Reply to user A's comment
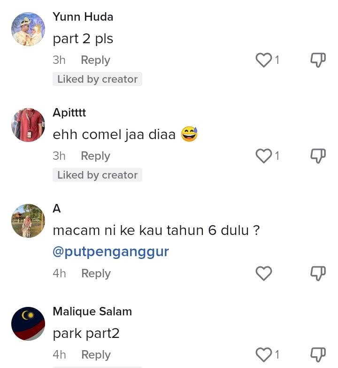 pos(96,274)
